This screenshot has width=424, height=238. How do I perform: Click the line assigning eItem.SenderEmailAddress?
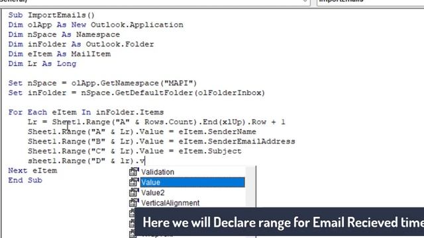tap(162, 141)
